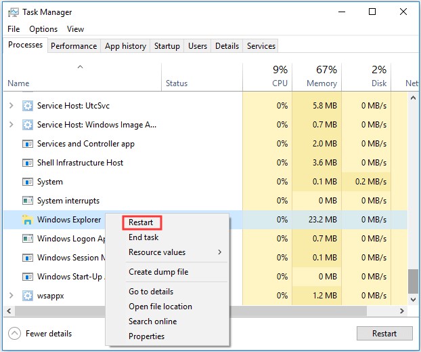Expand Service Host: Windows Image row
421x352 pixels.
click(x=11, y=125)
